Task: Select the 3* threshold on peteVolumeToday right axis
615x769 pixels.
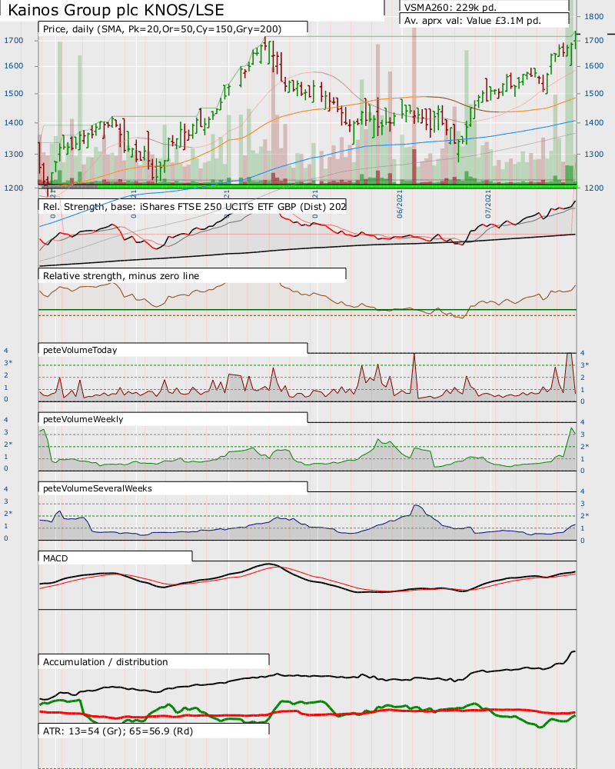Action: [584, 365]
